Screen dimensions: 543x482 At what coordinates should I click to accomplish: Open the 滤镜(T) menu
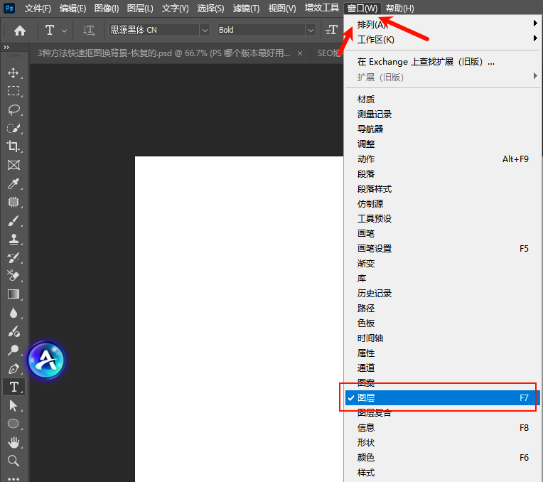pos(246,9)
